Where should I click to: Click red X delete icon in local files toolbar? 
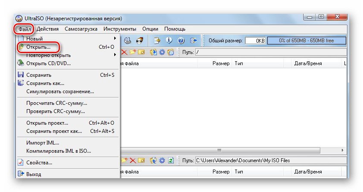pos(133,160)
